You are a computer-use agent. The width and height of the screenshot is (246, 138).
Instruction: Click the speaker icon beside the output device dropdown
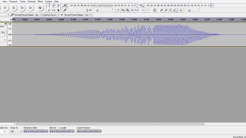tap(62, 15)
